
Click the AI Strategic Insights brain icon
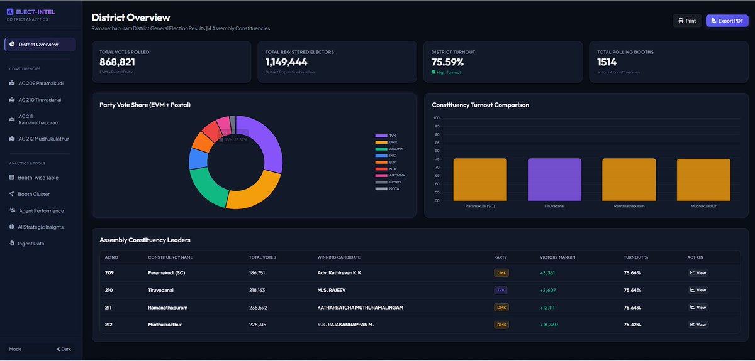(x=12, y=227)
